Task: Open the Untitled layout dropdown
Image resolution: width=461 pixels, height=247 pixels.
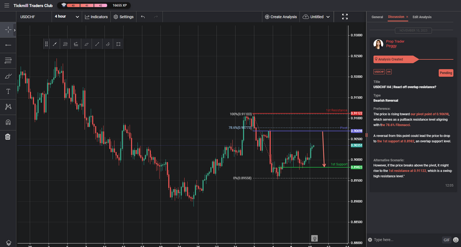Action: tap(316, 17)
